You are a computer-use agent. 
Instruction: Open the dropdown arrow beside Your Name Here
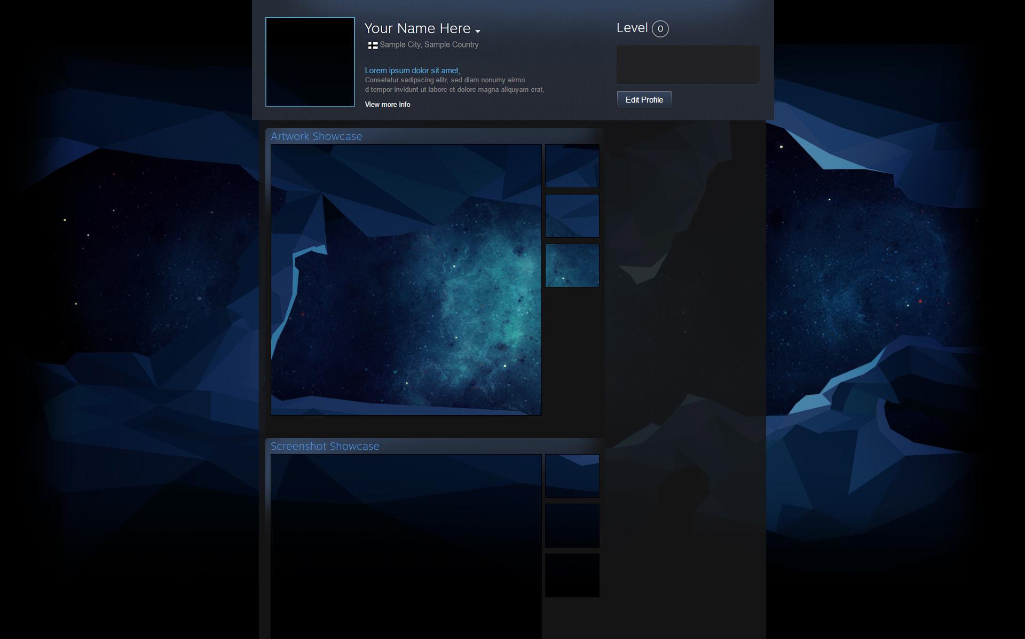(478, 31)
